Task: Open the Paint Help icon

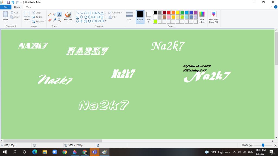Action: pyautogui.click(x=276, y=7)
